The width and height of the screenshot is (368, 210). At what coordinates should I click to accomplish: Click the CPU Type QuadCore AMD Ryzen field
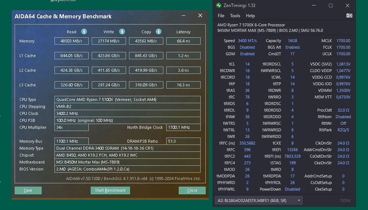click(x=128, y=100)
